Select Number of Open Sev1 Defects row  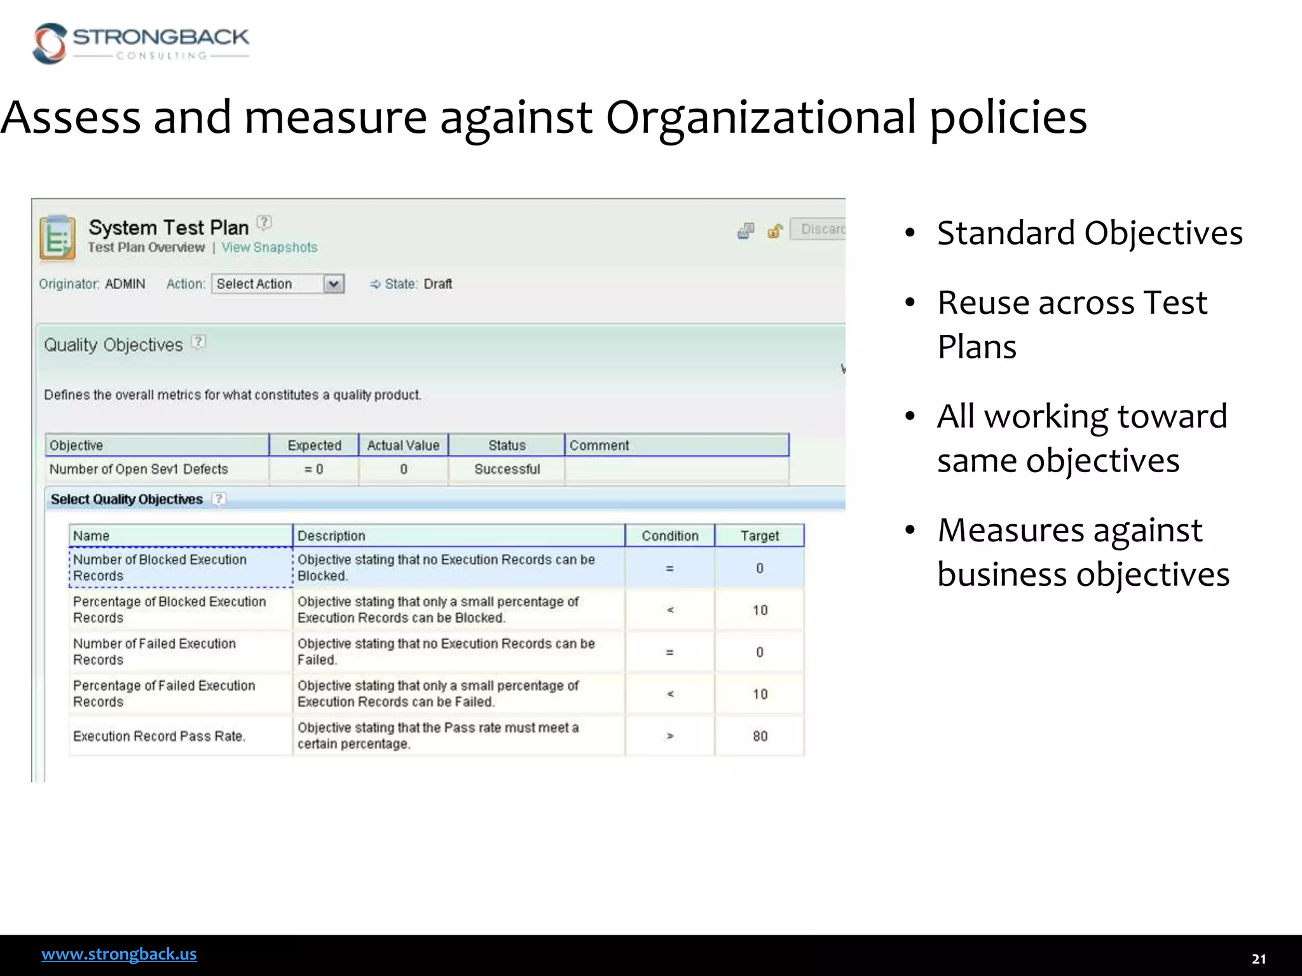click(417, 470)
